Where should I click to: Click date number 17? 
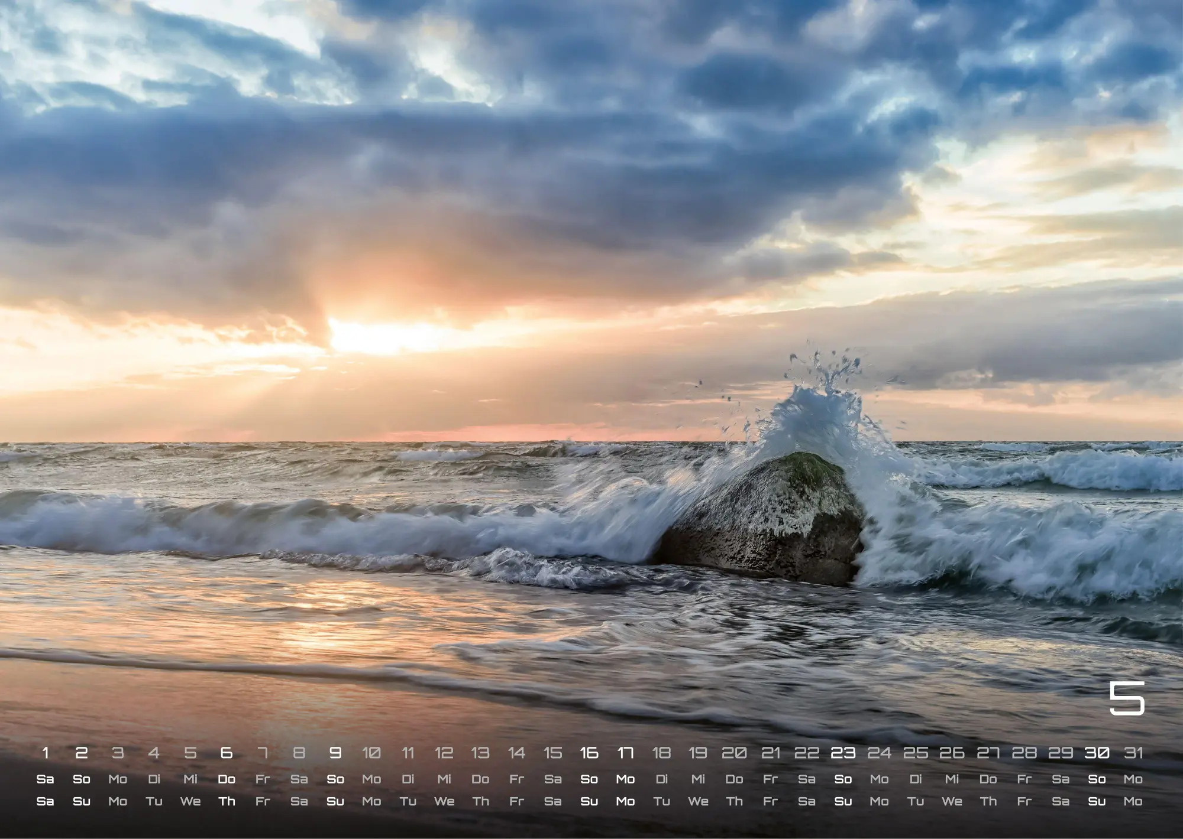(x=625, y=753)
